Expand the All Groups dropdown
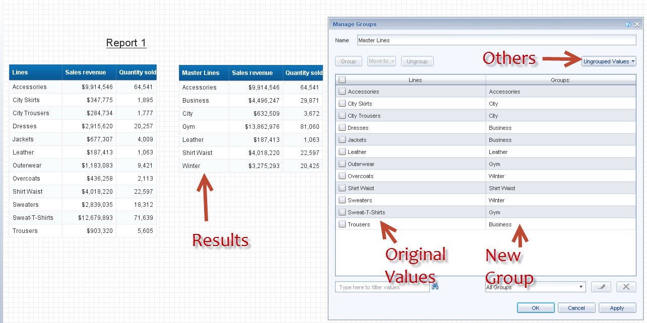This screenshot has height=323, width=647. [535, 287]
